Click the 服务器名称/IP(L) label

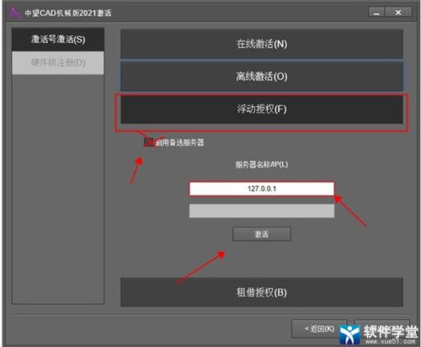pos(262,164)
